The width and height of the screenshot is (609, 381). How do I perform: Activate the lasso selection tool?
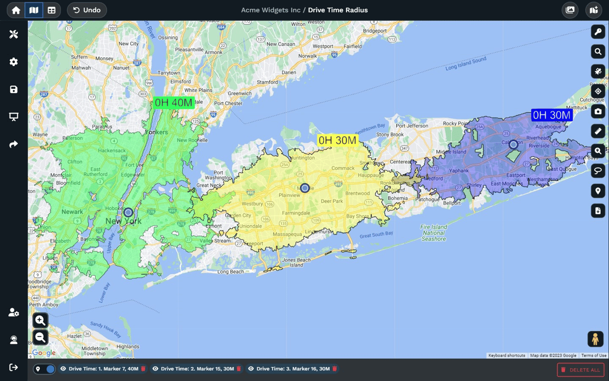point(598,171)
